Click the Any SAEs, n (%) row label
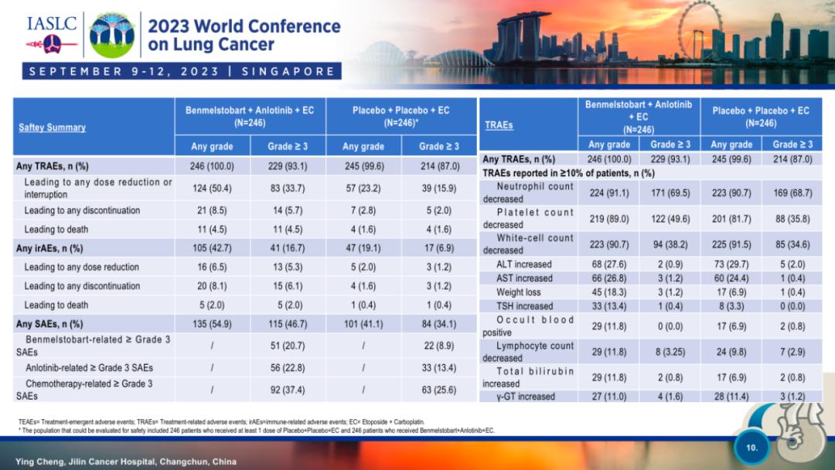Image resolution: width=835 pixels, height=470 pixels. click(49, 324)
